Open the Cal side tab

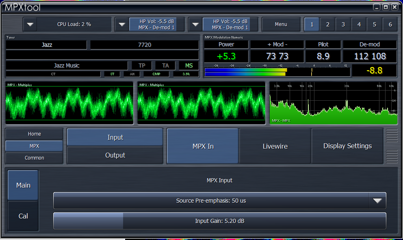tap(23, 216)
